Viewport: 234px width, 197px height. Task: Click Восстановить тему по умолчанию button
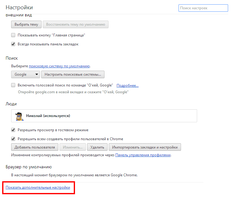pyautogui.click(x=76, y=24)
